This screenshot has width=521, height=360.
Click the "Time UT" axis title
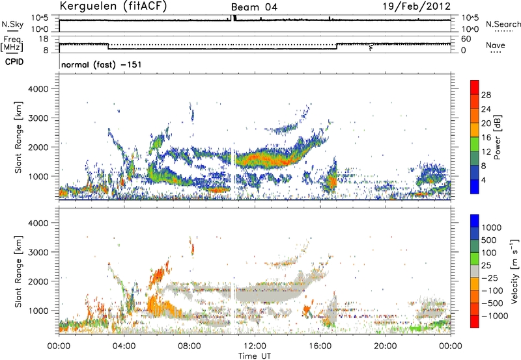pos(255,356)
